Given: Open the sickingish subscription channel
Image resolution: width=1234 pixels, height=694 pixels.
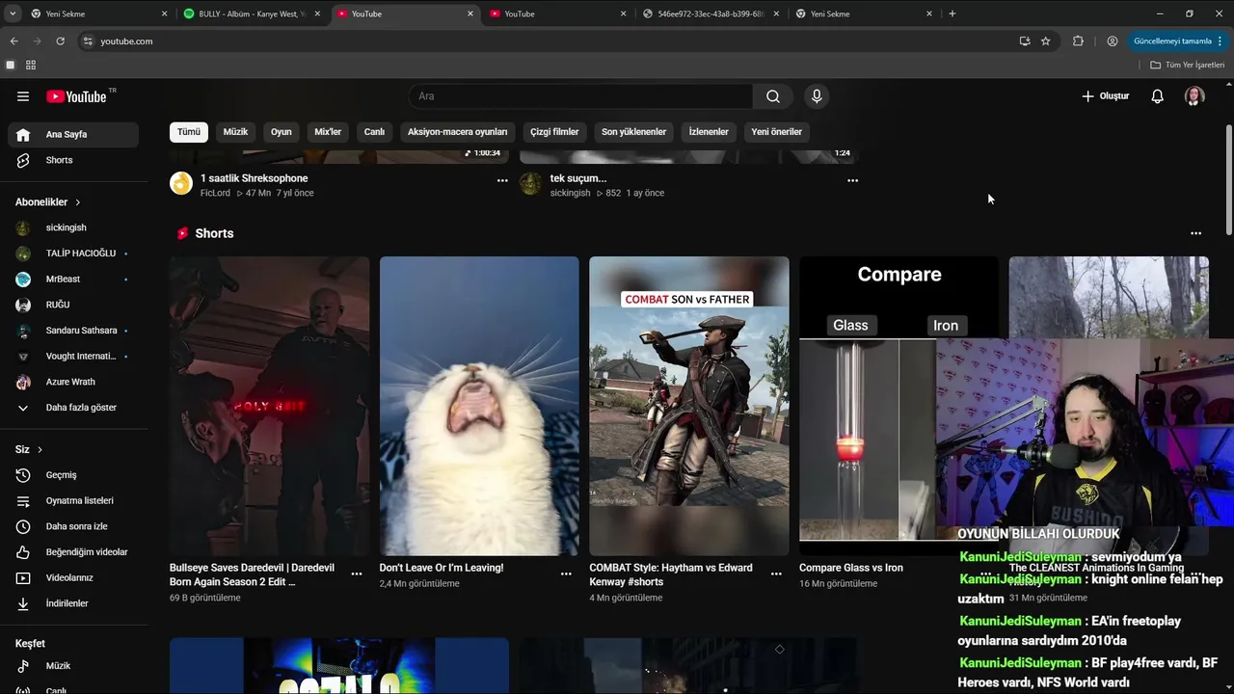Looking at the screenshot, I should pos(73,227).
